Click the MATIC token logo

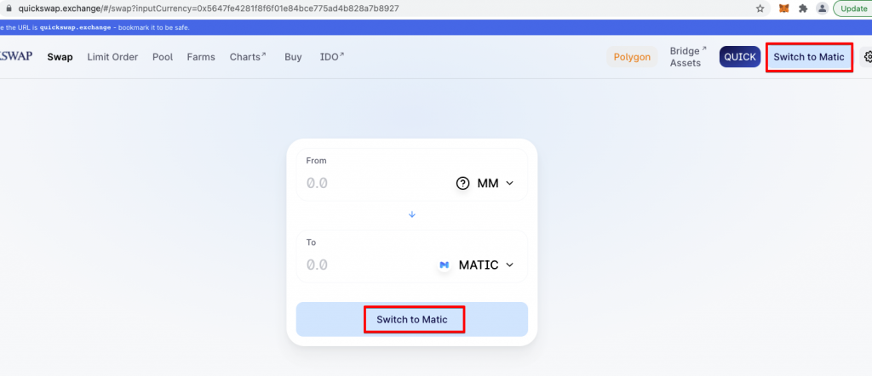pyautogui.click(x=444, y=265)
